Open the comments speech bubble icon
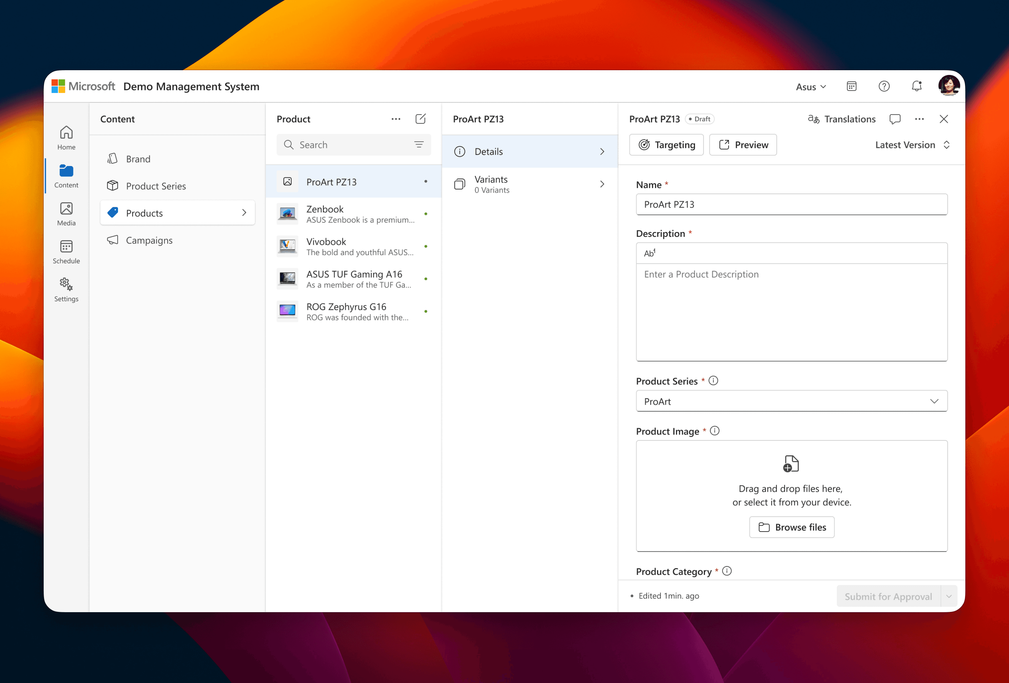The height and width of the screenshot is (683, 1009). tap(895, 119)
